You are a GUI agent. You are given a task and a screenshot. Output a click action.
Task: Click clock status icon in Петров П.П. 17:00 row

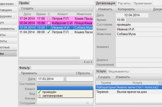(49, 19)
